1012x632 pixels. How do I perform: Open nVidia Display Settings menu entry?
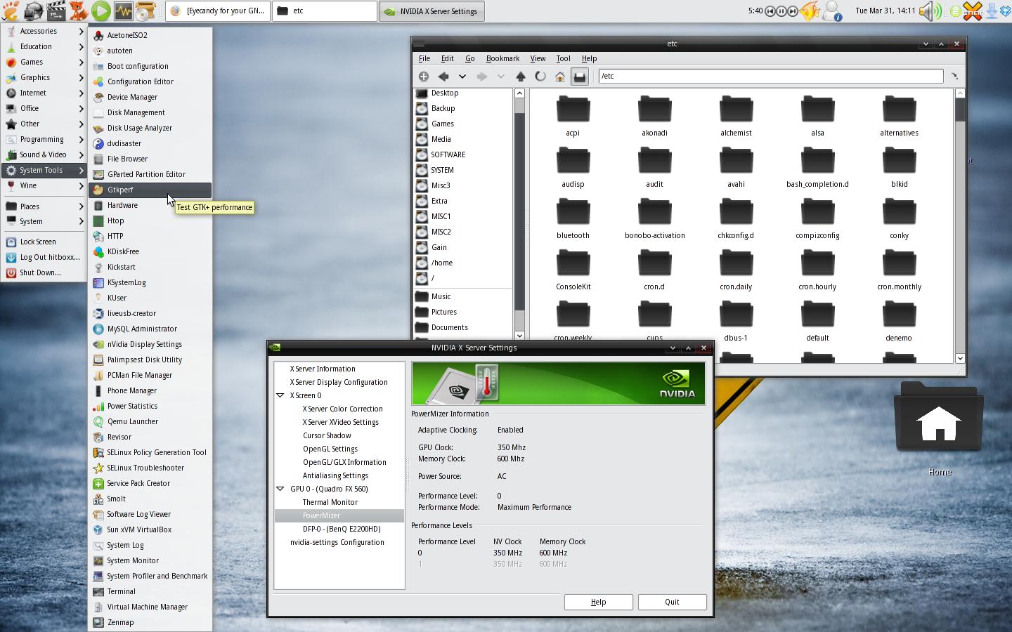[x=150, y=344]
